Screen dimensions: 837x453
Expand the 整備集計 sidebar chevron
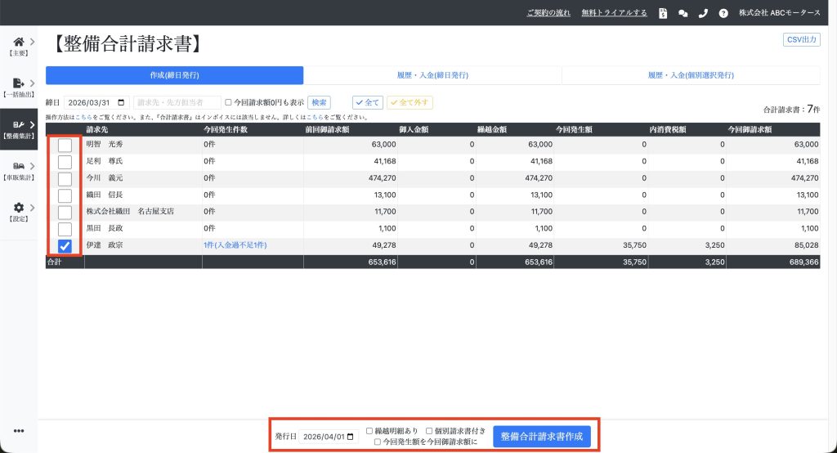click(x=32, y=124)
